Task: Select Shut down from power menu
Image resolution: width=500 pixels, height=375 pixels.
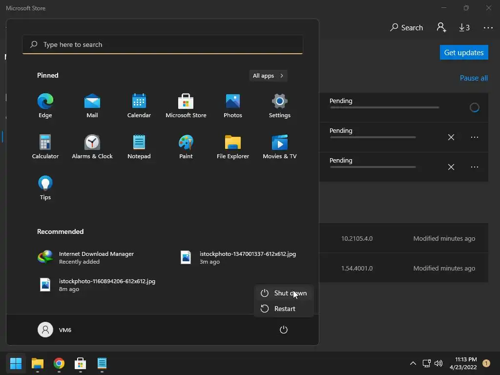Action: (284, 293)
